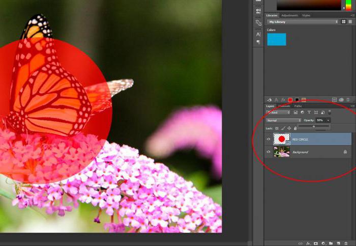The image size is (356, 246).
Task: Click the black color swatch in library footer
Action: [x=297, y=100]
